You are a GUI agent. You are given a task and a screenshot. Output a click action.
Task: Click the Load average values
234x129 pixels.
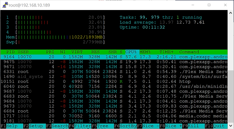(182, 22)
